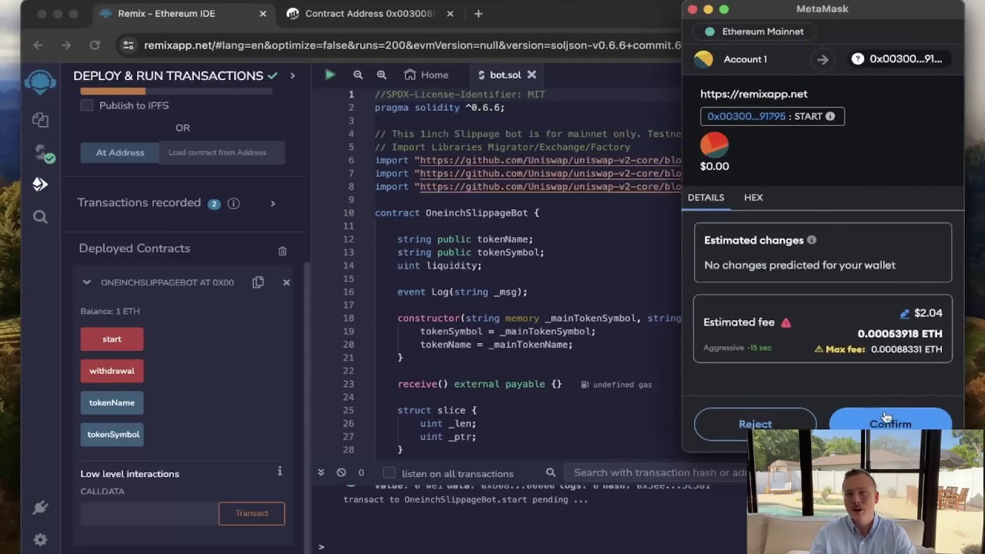Collapse the ONEINCHSLIPPAGEBOT contract entry
The width and height of the screenshot is (985, 554).
87,282
